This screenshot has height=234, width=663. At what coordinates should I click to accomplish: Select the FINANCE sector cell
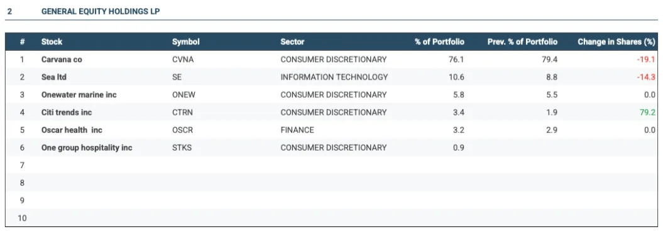[x=297, y=130]
